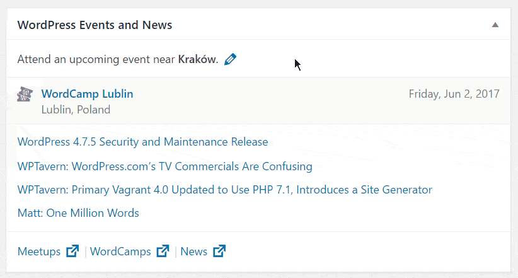Open the News link in footer

point(193,252)
